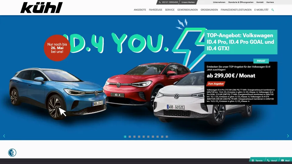Open the GEWERBEKUNDEN menu
292x164 pixels.
point(188,10)
